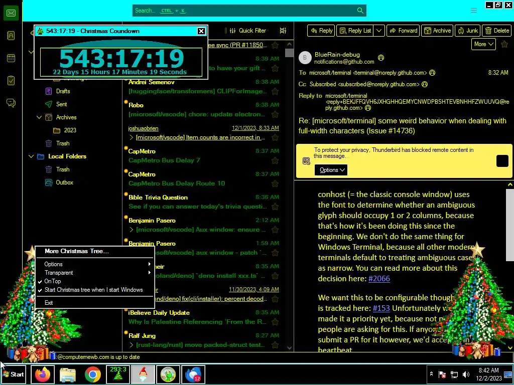Star the CapMetro Bus Delay 7 message
Image resolution: width=514 pixels, height=385 pixels.
click(275, 160)
